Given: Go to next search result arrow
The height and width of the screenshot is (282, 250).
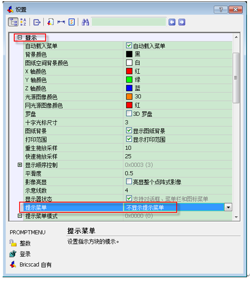Looking at the screenshot, I should point(182,22).
